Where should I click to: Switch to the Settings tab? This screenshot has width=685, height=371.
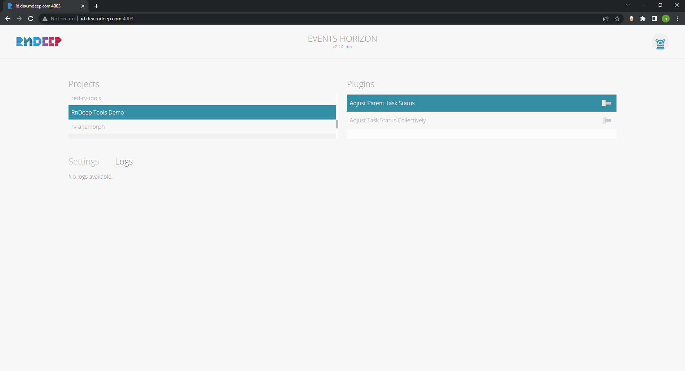[83, 162]
